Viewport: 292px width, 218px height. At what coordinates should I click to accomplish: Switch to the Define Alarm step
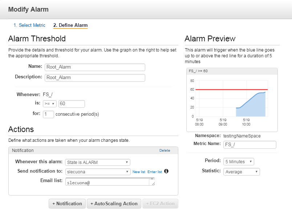[x=70, y=25]
